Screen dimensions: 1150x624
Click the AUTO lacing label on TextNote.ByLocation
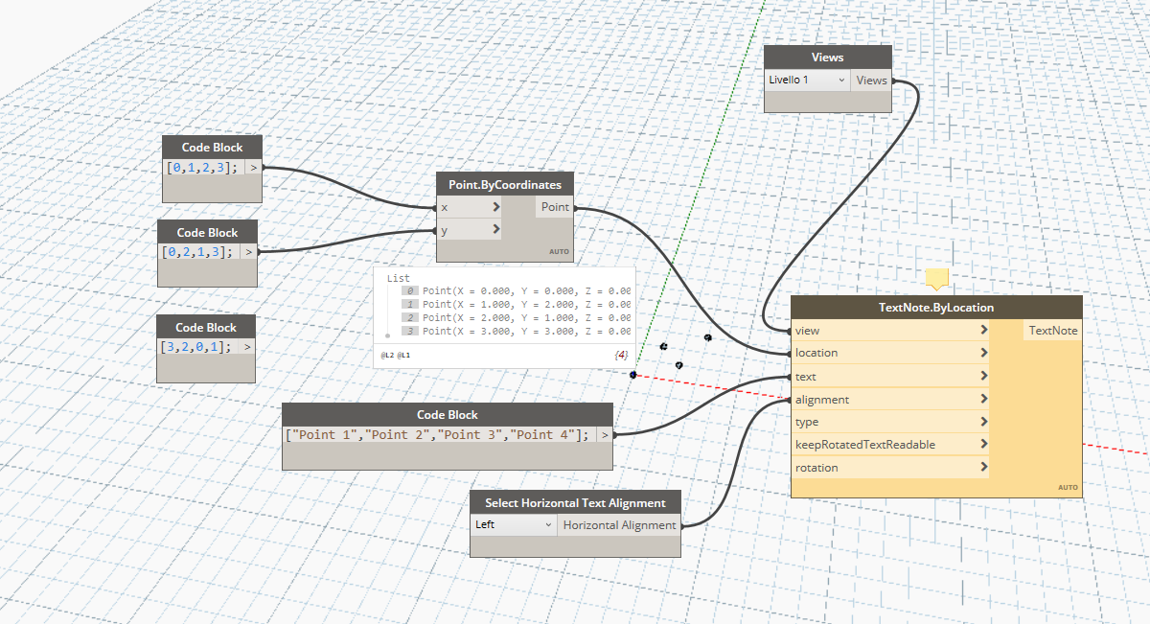(1068, 487)
